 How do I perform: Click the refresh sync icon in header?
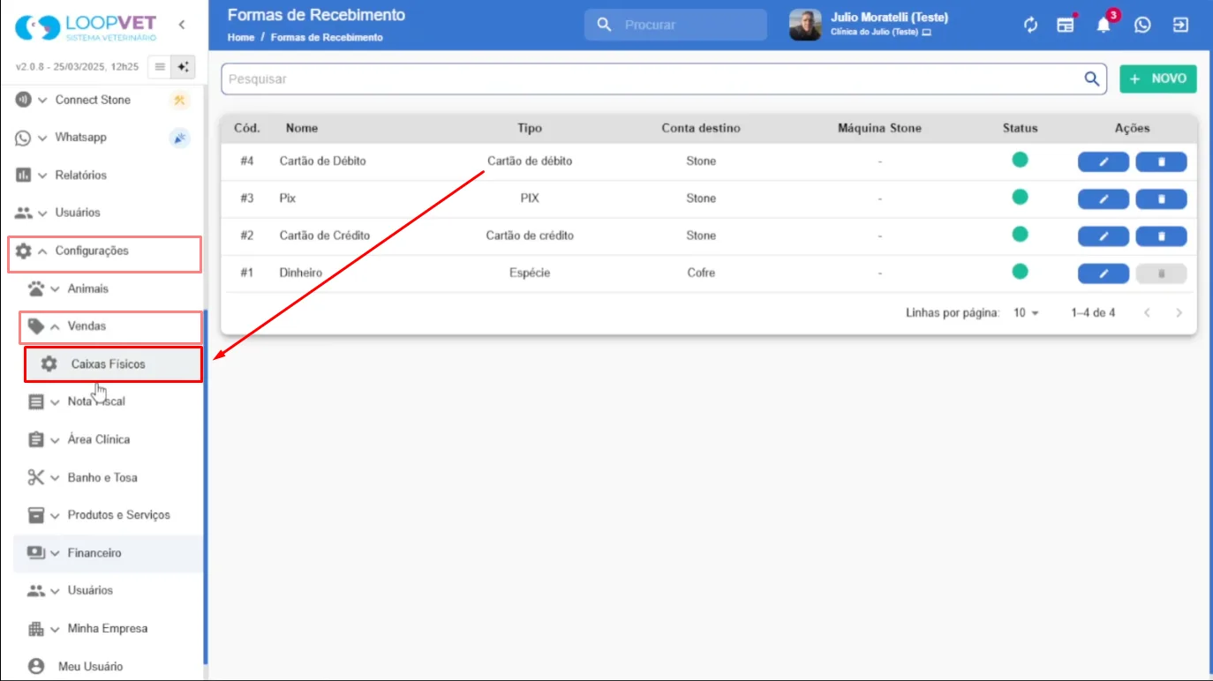pyautogui.click(x=1030, y=25)
